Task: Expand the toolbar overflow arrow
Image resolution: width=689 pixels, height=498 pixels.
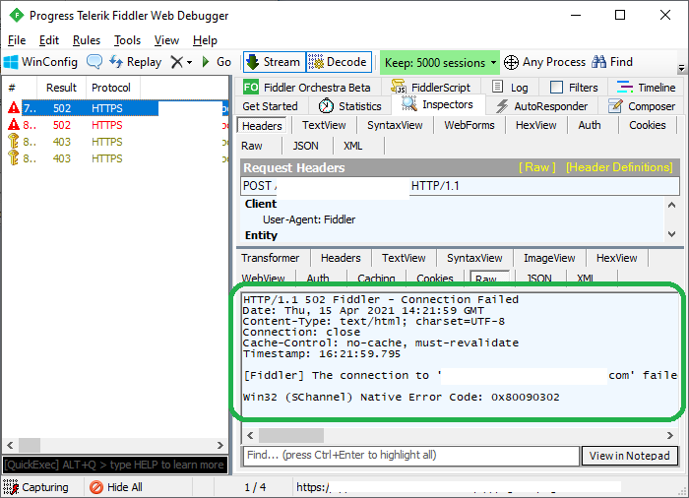Action: click(x=681, y=69)
